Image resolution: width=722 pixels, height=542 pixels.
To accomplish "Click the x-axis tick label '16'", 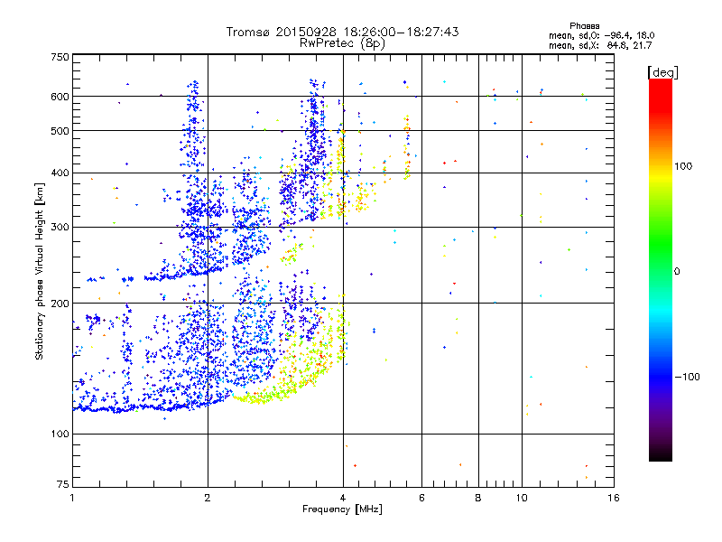I will click(x=614, y=498).
